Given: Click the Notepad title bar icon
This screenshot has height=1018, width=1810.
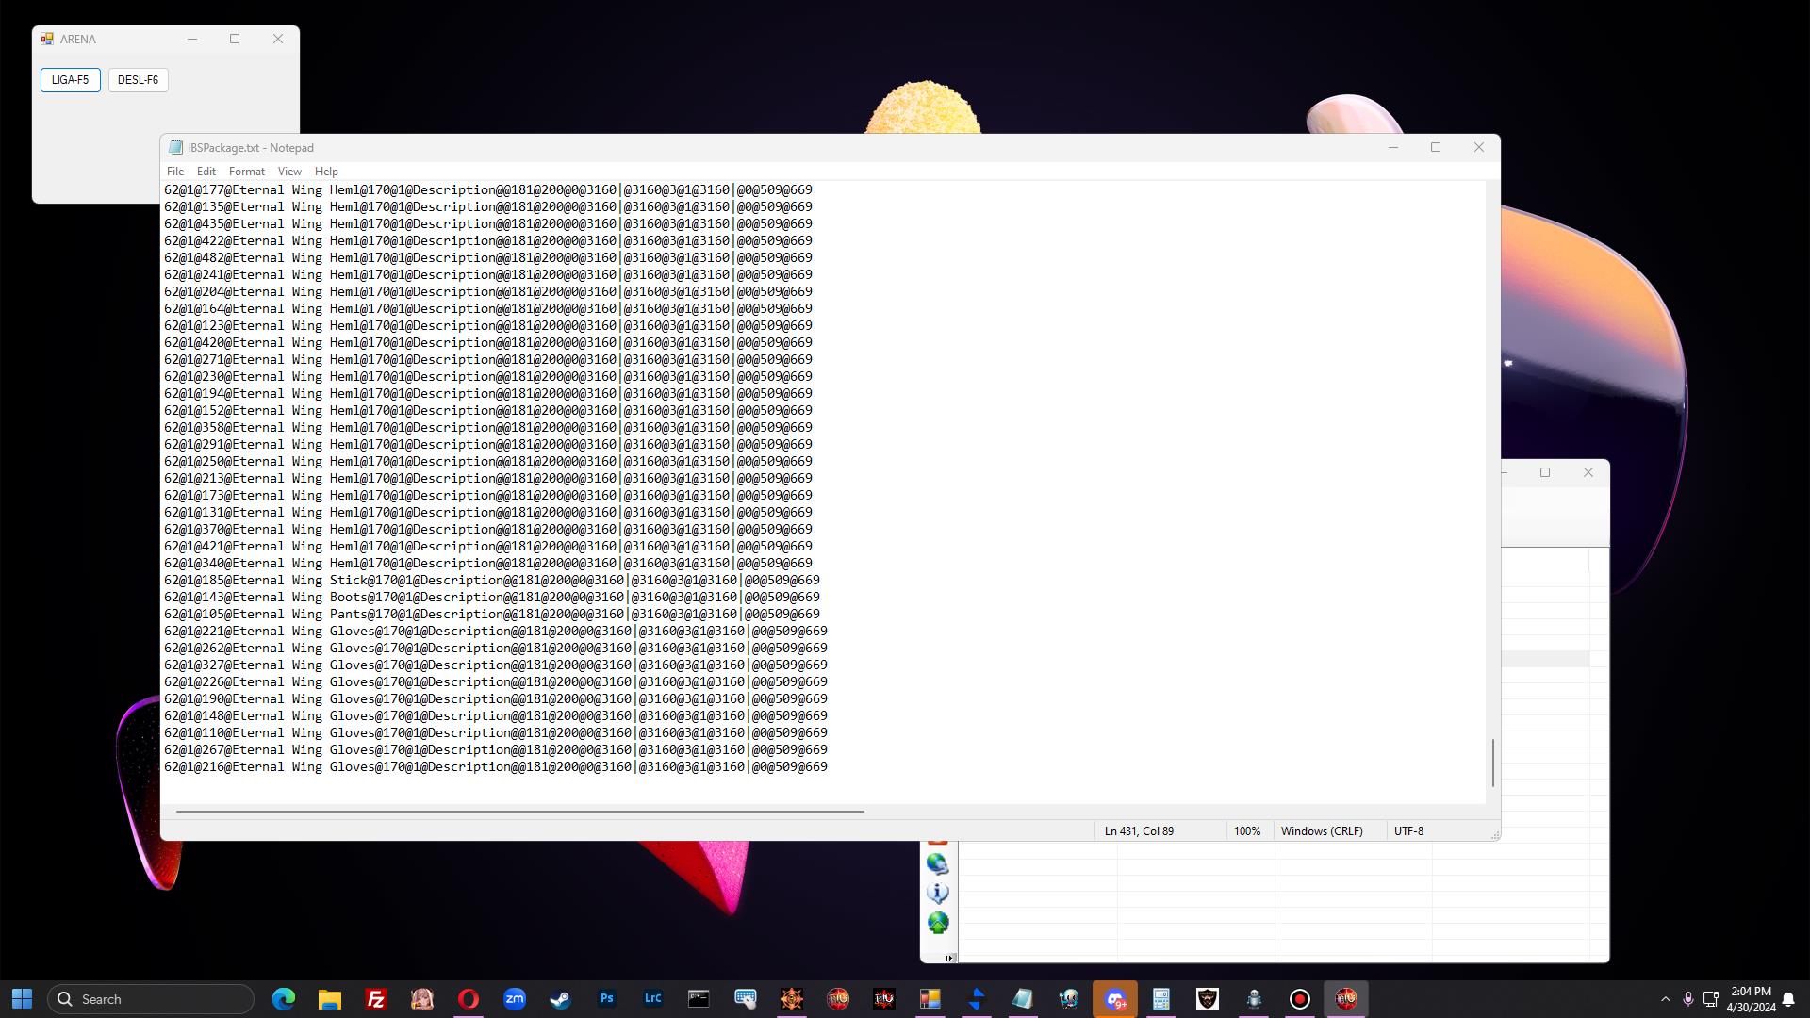Looking at the screenshot, I should 175,148.
